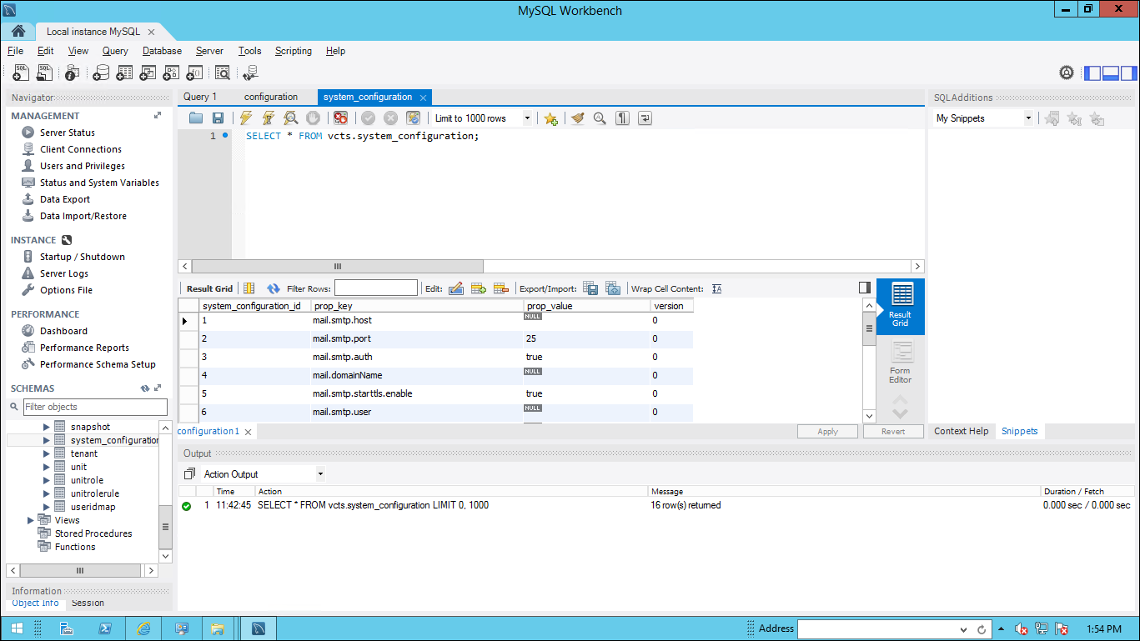The height and width of the screenshot is (641, 1140).
Task: Click the reconnect to DBMS icon
Action: (250, 73)
